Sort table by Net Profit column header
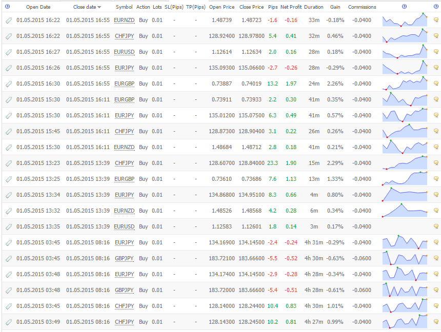Image resolution: width=441 pixels, height=332 pixels. pyautogui.click(x=291, y=7)
